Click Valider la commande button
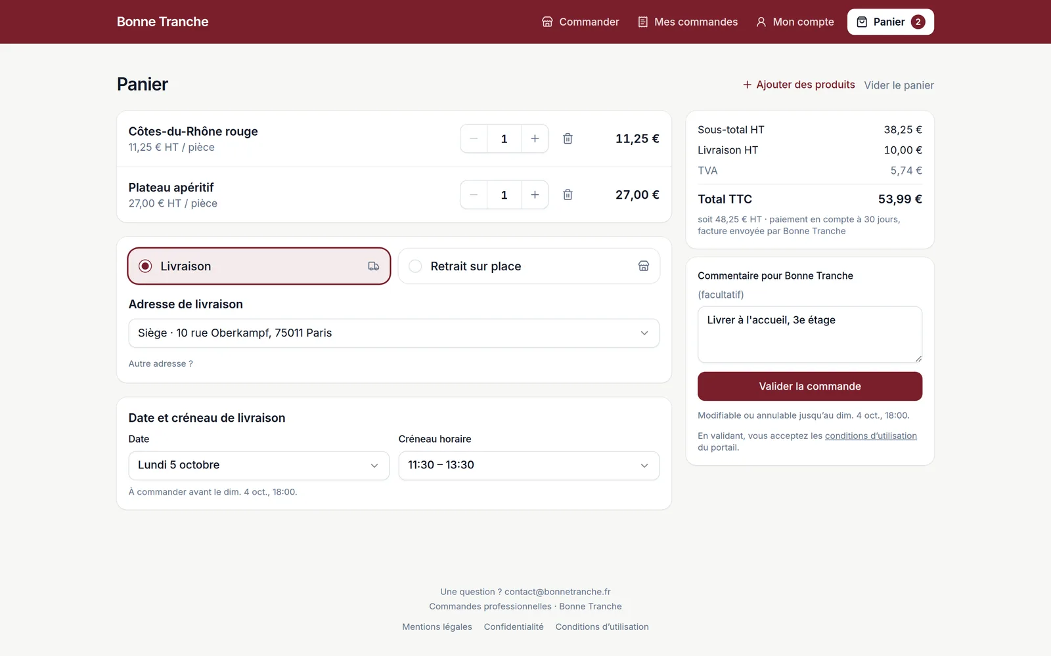 tap(810, 386)
